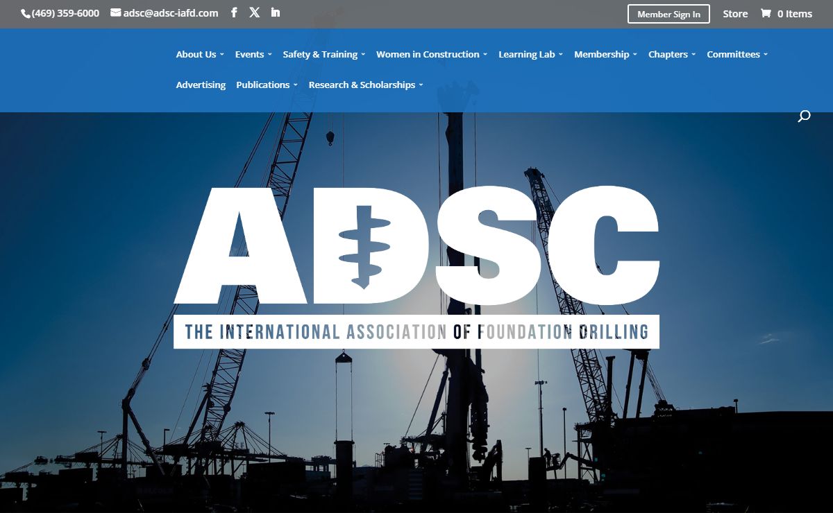Open the Learning Lab menu
This screenshot has height=513, width=833.
(x=527, y=54)
